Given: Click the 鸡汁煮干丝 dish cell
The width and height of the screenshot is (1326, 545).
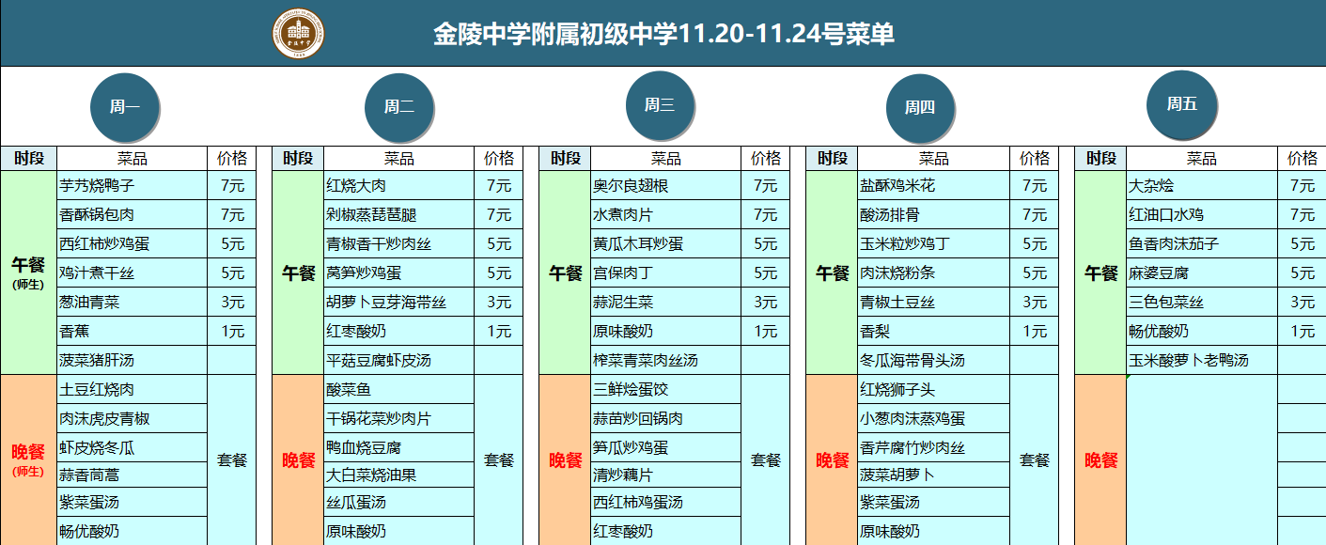Looking at the screenshot, I should coord(133,273).
